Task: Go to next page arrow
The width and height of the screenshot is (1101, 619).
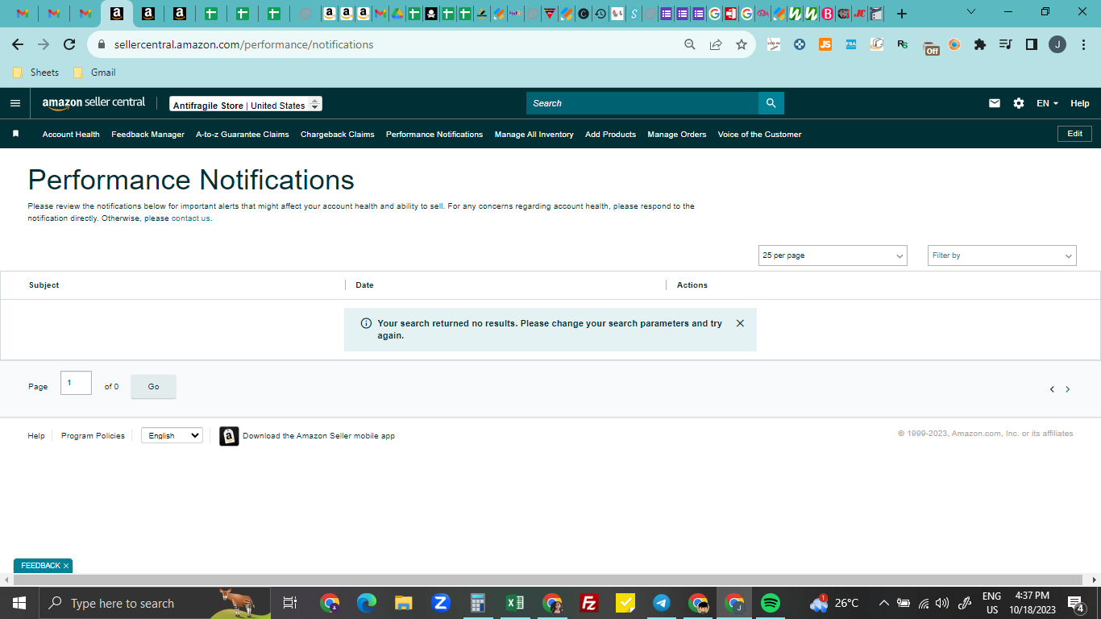Action: (x=1068, y=389)
